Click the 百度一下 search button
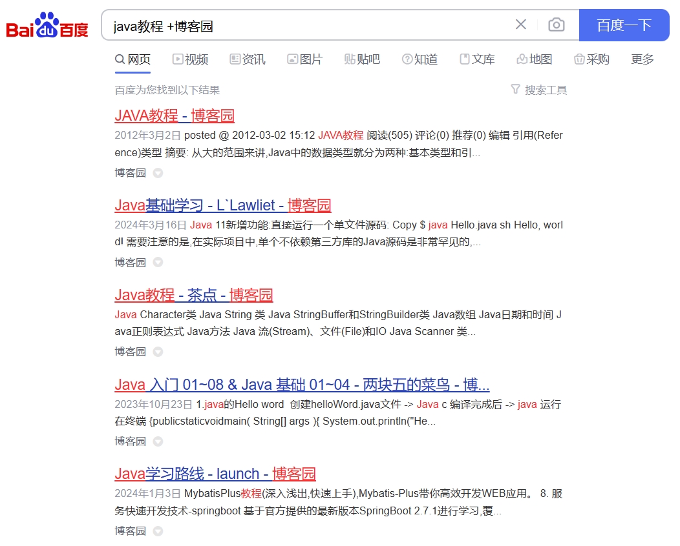This screenshot has width=680, height=546. click(623, 24)
